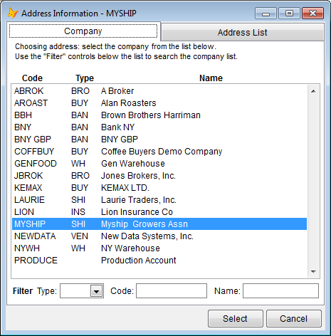This screenshot has width=331, height=336.
Task: Focus the Filter Code input field
Action: (172, 291)
